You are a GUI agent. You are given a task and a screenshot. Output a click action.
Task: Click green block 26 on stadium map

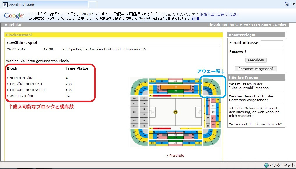tap(175, 91)
